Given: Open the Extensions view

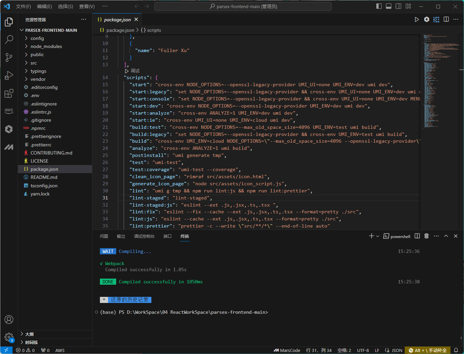Looking at the screenshot, I should (x=9, y=93).
